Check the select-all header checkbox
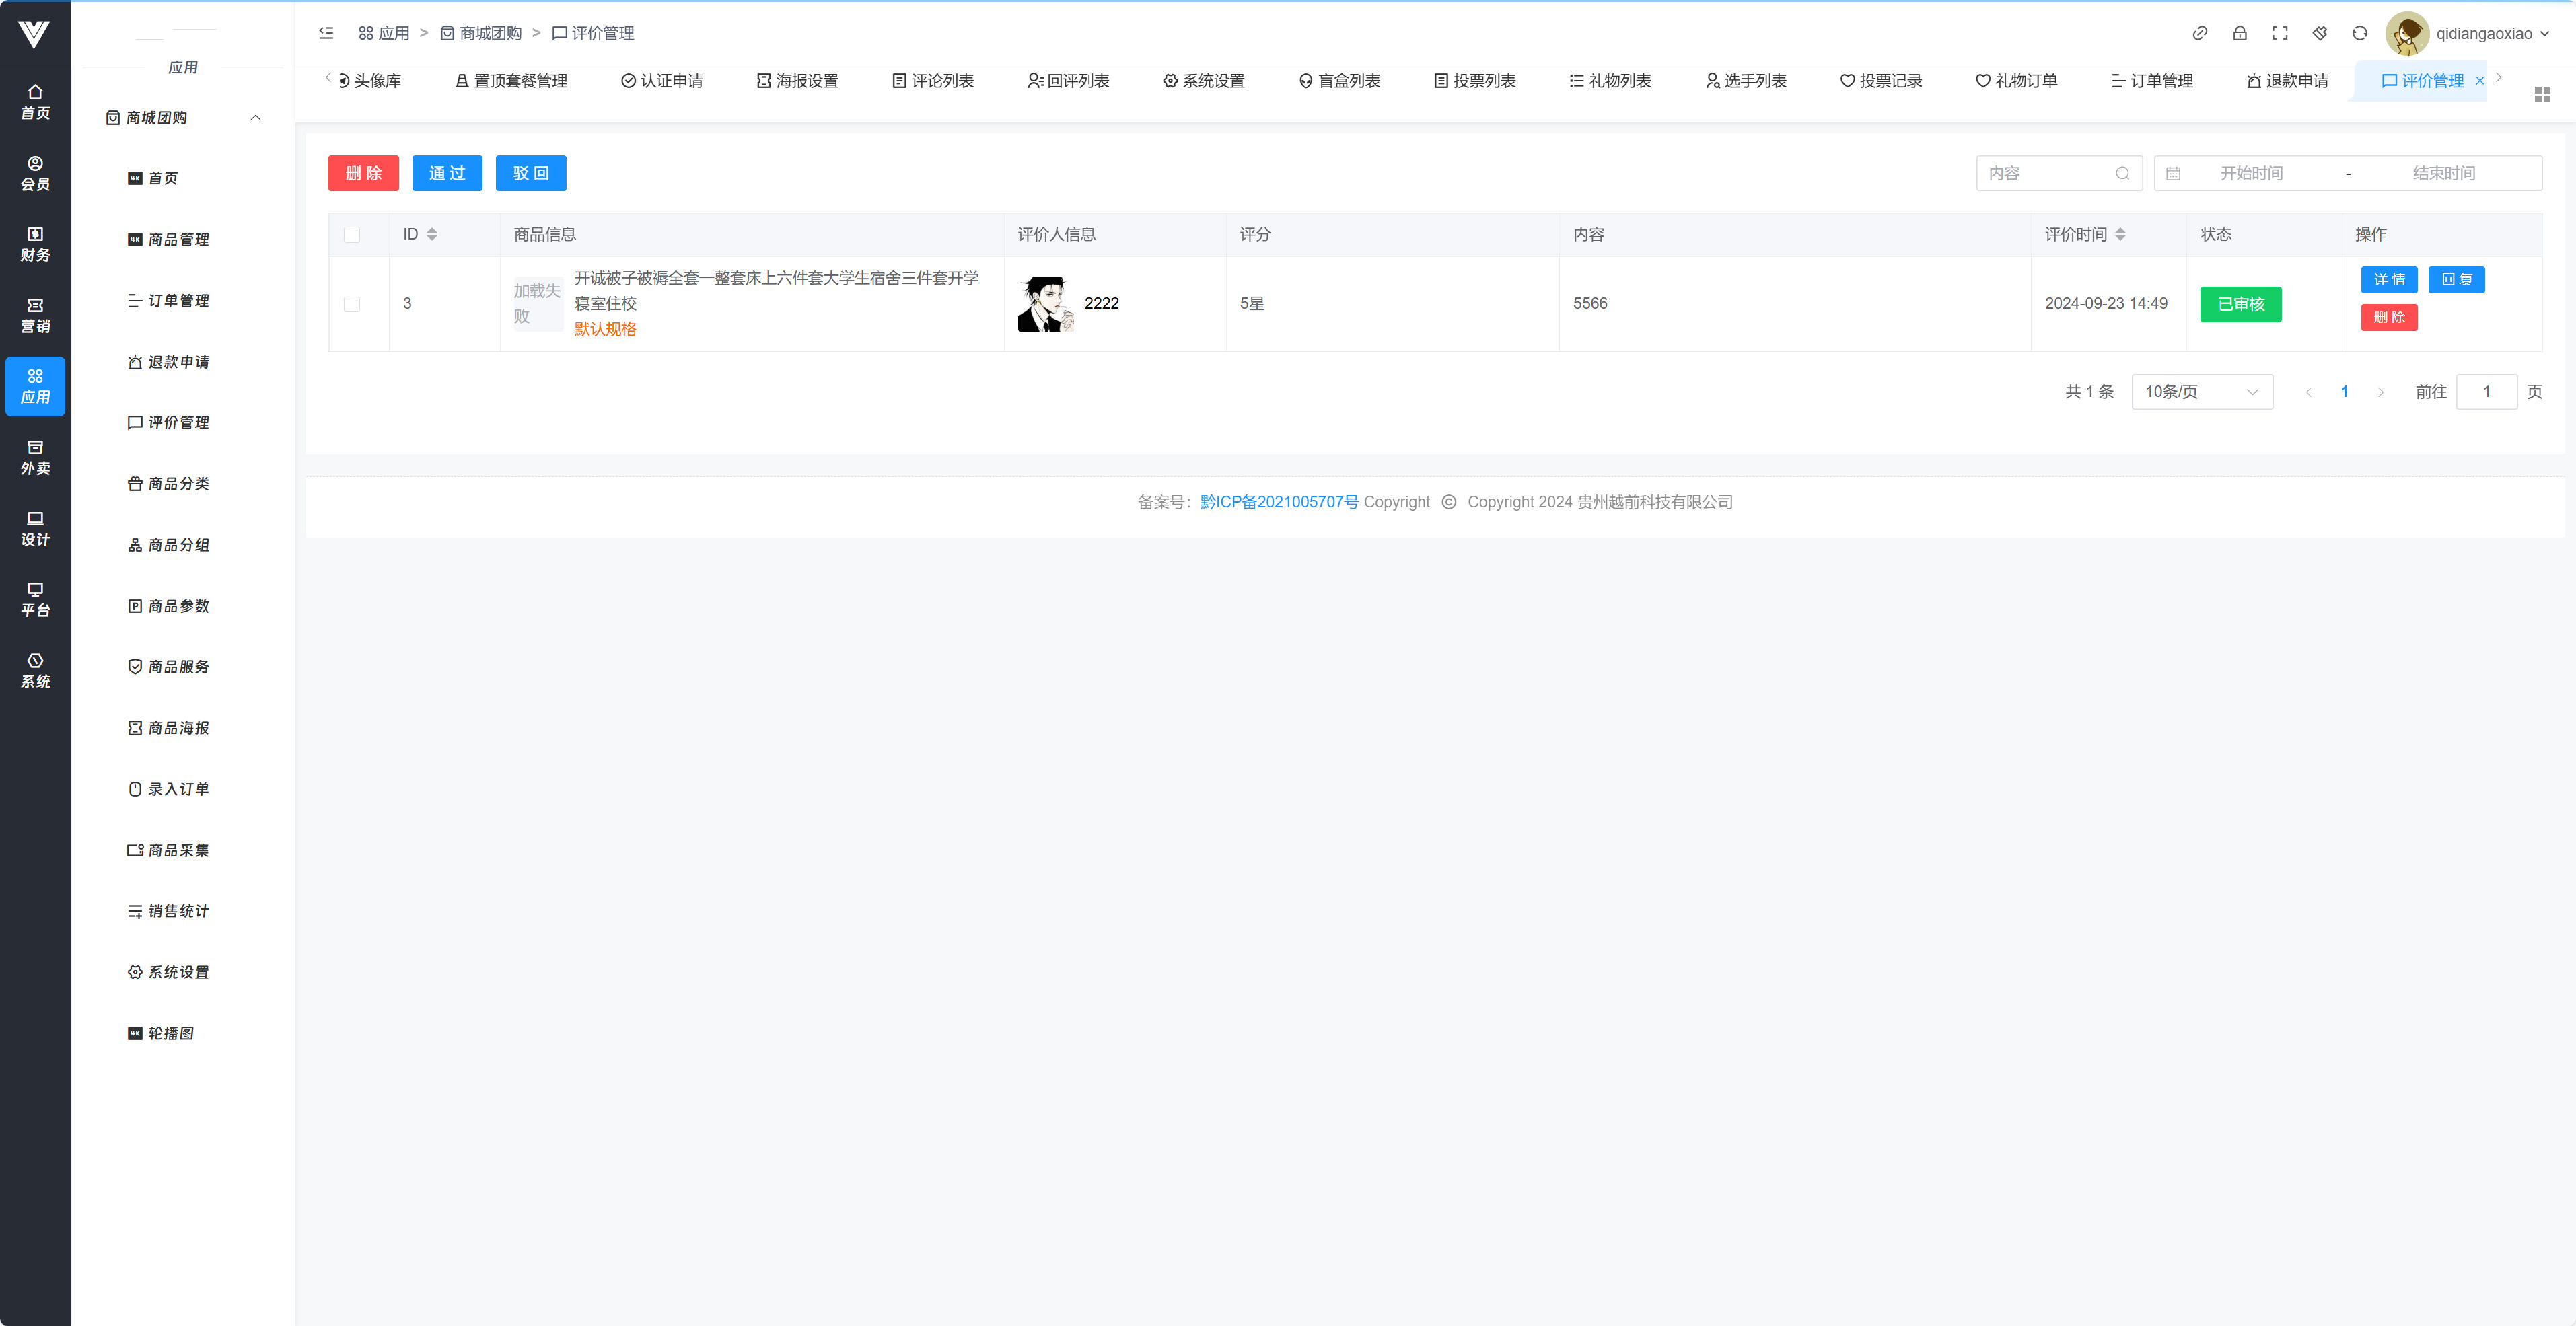 tap(352, 234)
